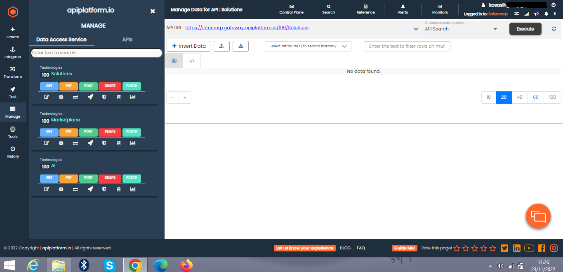Image resolution: width=563 pixels, height=272 pixels.
Task: Click the download data icon button
Action: (240, 46)
